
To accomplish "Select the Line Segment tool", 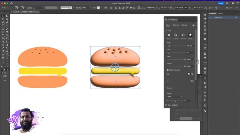I will (x=7, y=25).
